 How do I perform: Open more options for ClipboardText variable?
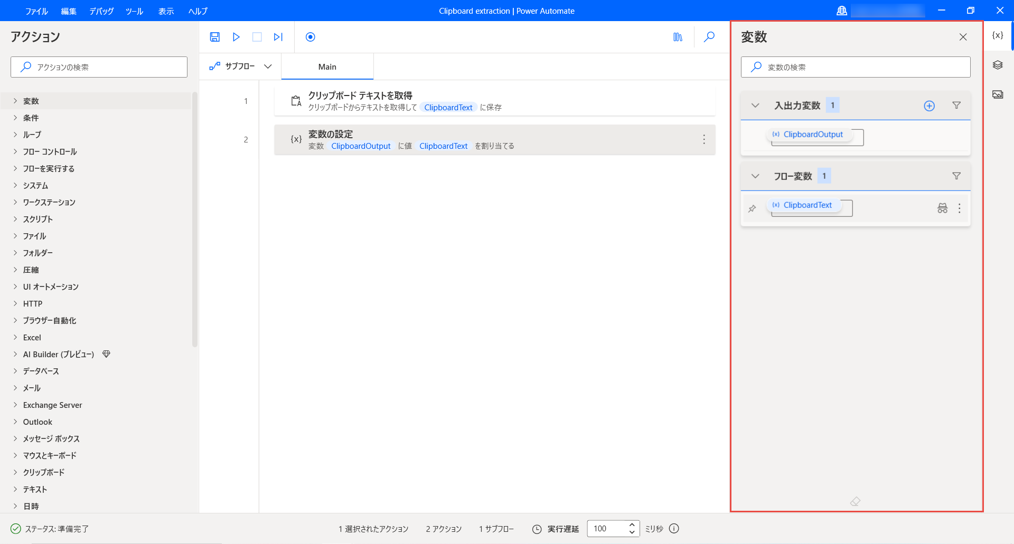pyautogui.click(x=960, y=208)
